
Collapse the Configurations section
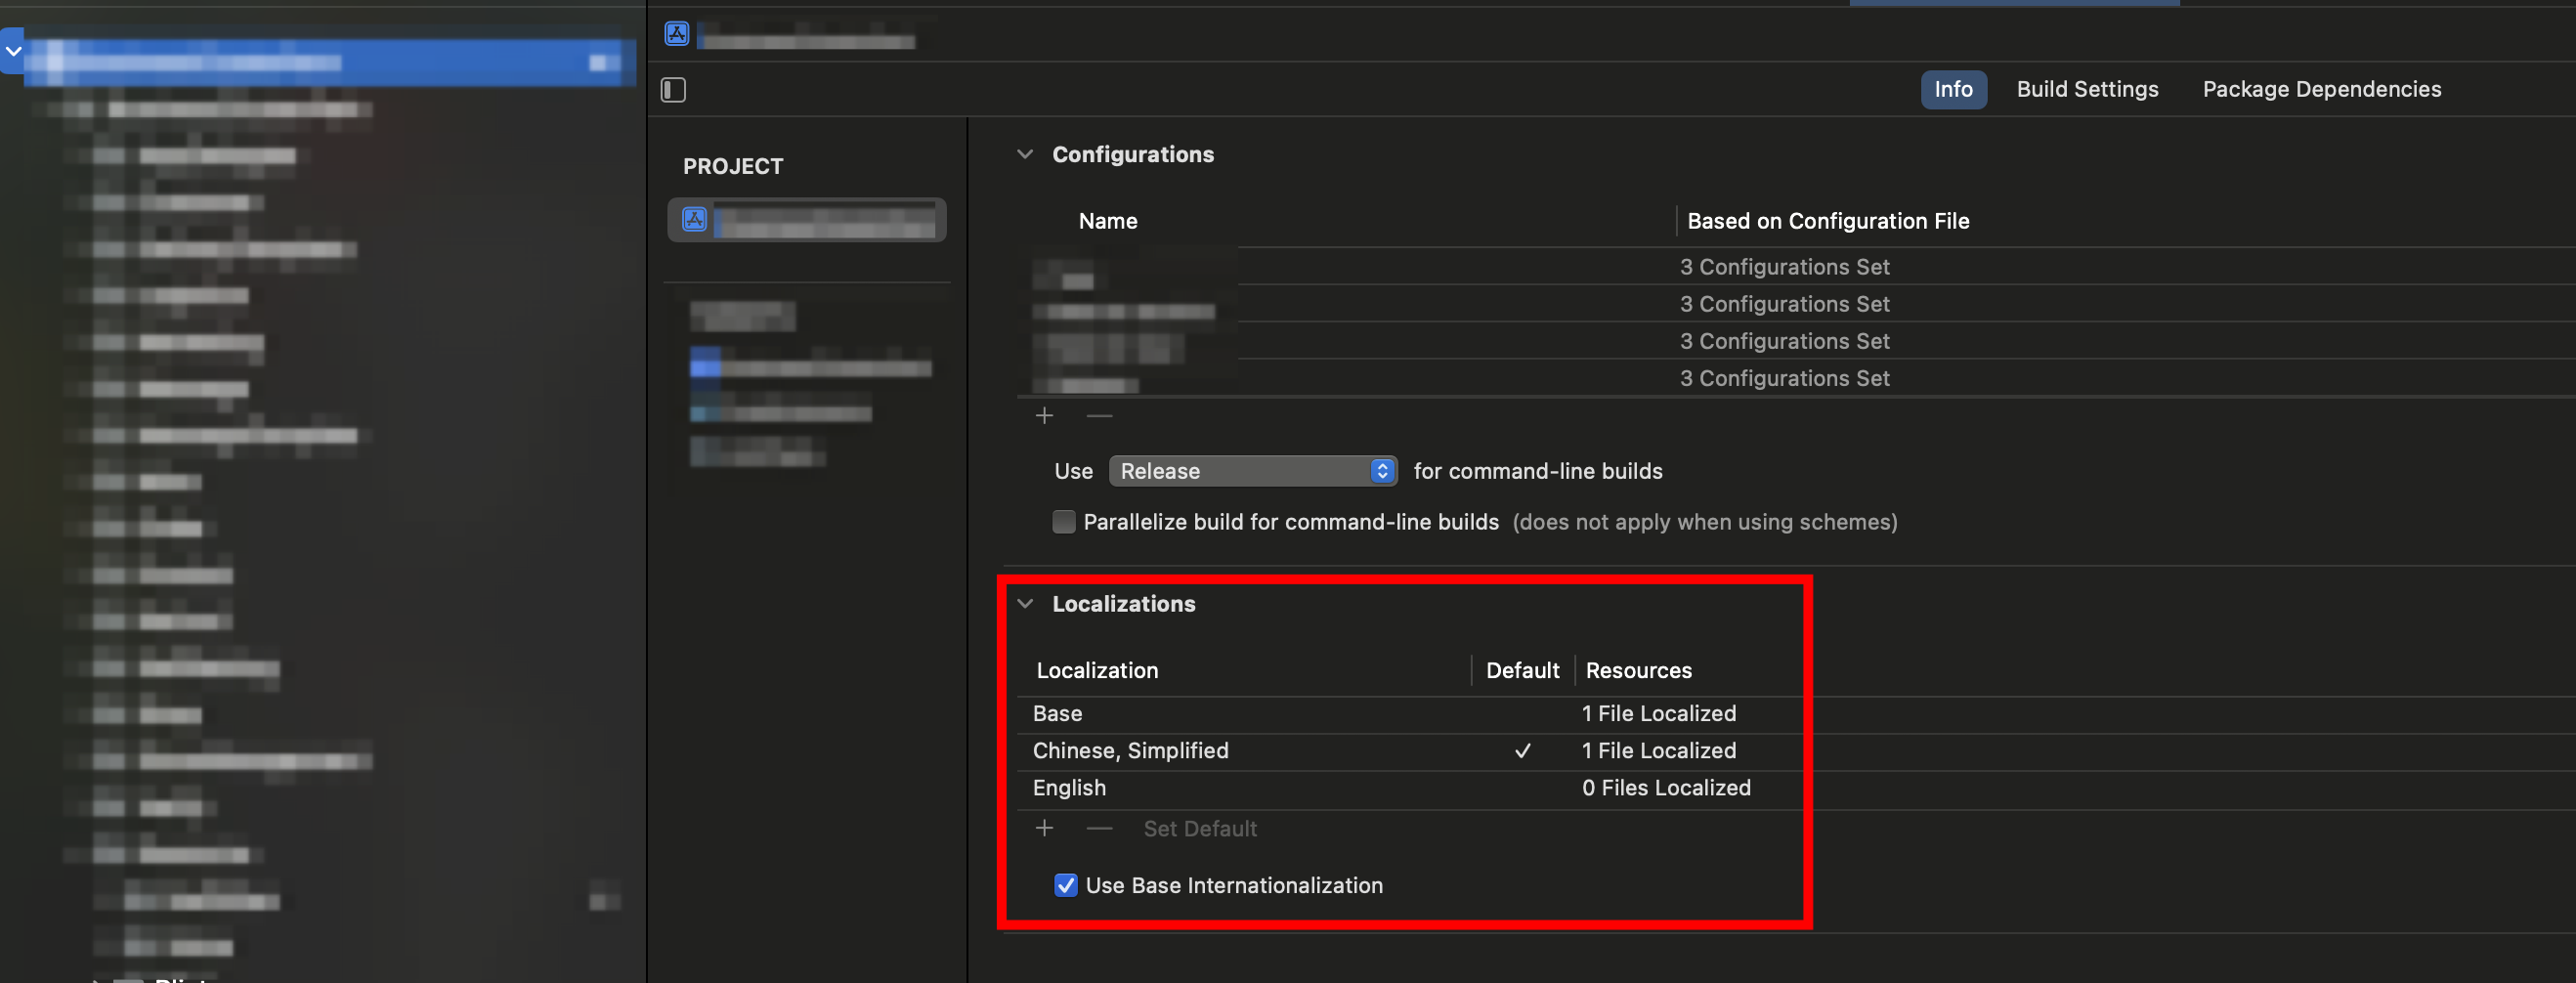tap(1024, 154)
